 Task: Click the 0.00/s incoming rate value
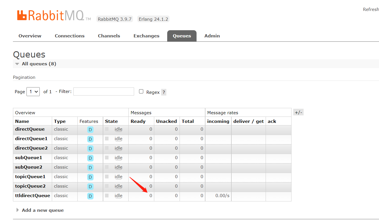pos(222,196)
